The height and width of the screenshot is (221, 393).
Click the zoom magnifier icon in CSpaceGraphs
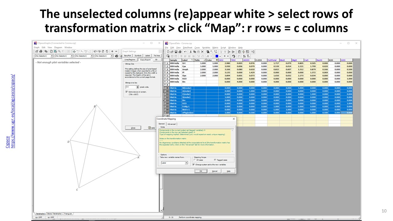coord(59,51)
